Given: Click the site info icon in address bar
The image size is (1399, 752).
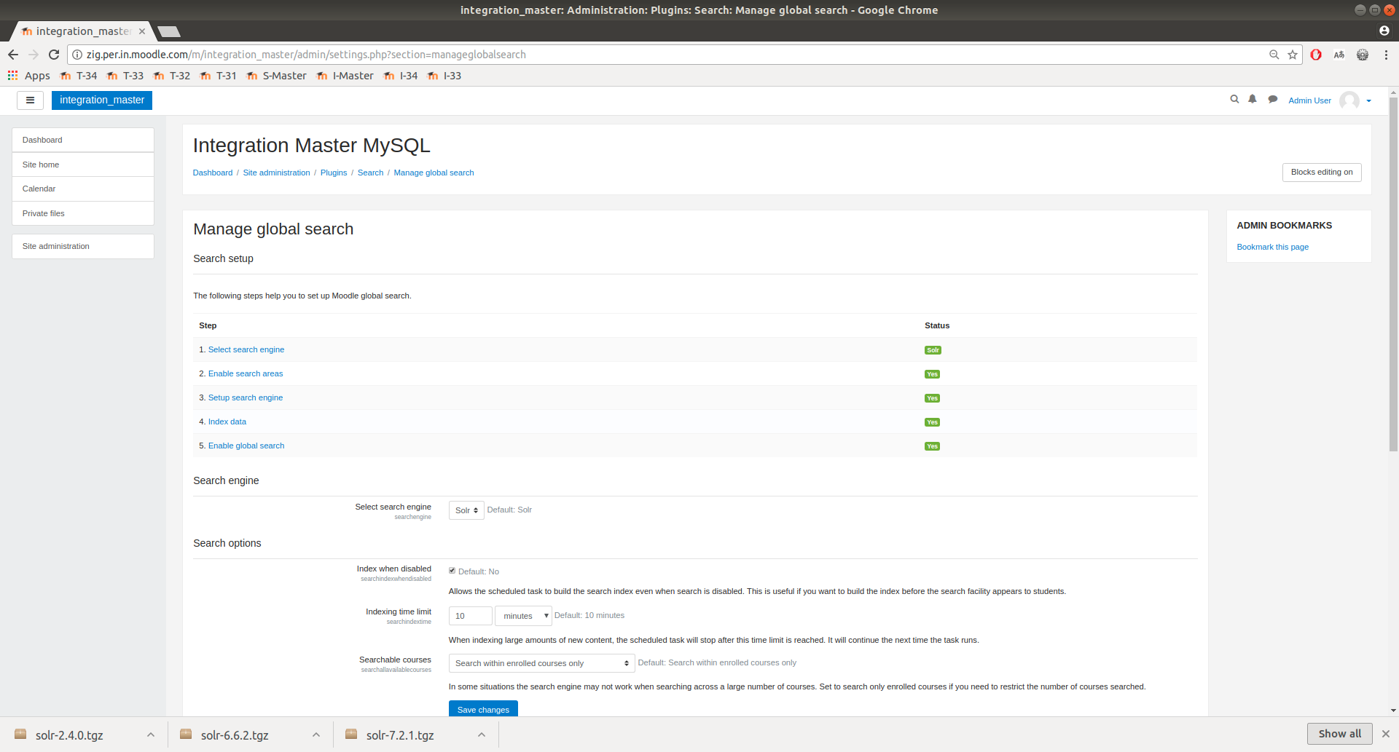Looking at the screenshot, I should [x=77, y=55].
